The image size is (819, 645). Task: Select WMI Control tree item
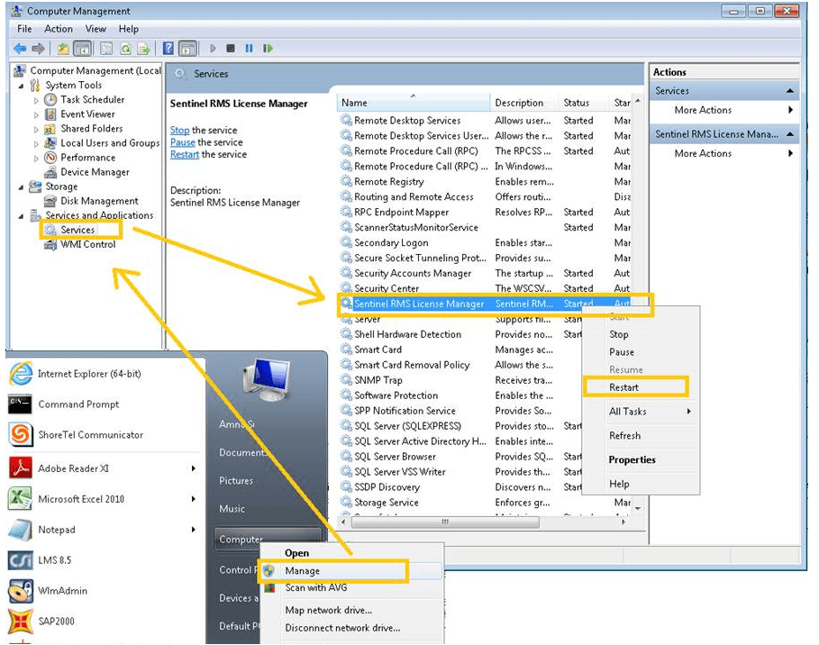(x=87, y=244)
